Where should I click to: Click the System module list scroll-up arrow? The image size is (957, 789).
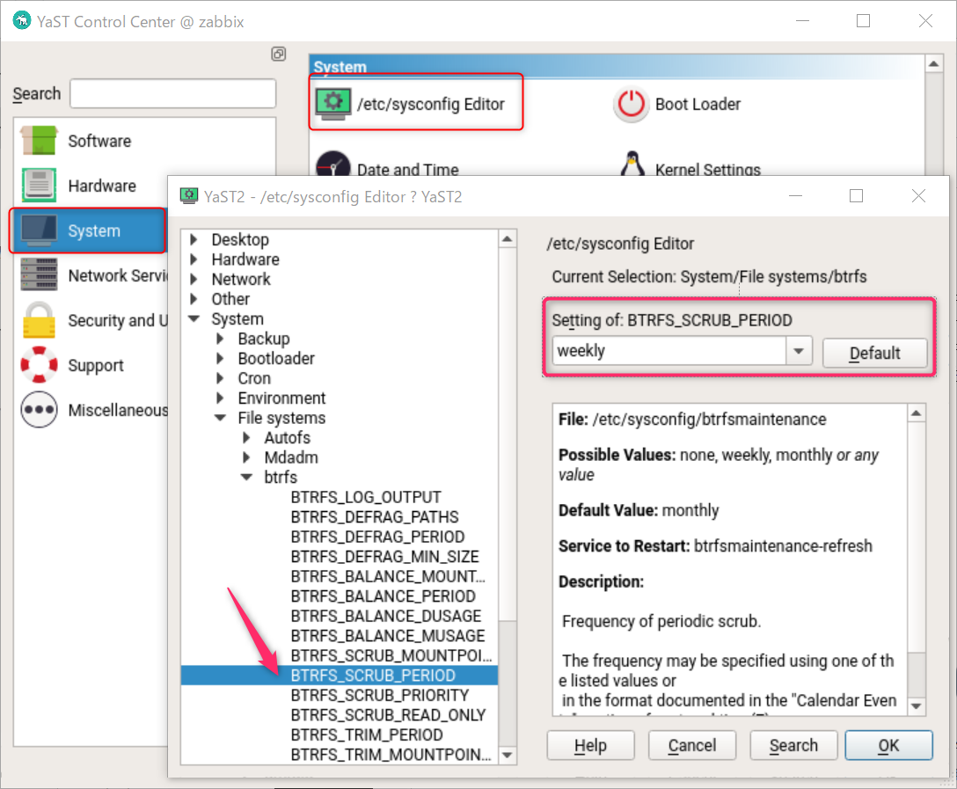click(x=933, y=63)
